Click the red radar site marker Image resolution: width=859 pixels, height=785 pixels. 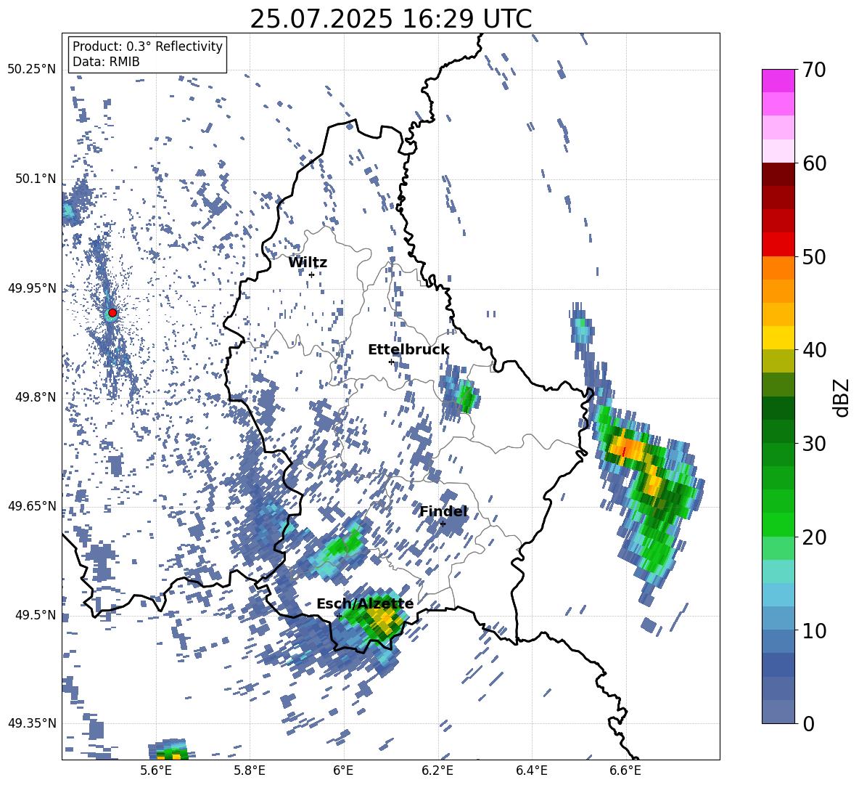(x=112, y=313)
